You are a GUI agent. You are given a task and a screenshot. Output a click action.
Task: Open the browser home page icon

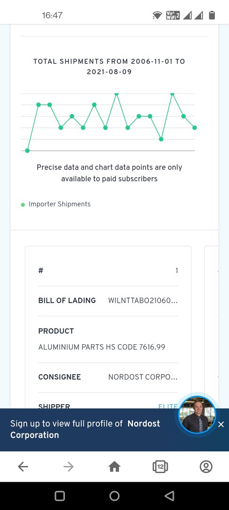(114, 467)
